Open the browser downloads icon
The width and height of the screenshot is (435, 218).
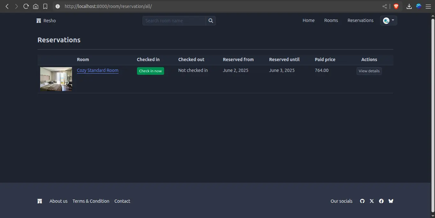point(409,6)
